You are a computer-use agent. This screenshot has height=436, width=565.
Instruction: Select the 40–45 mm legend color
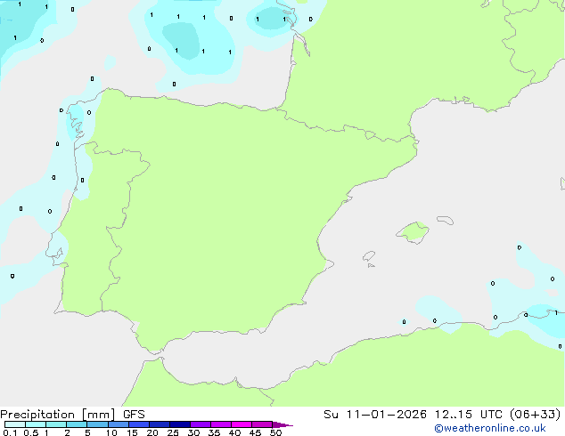[242, 424]
